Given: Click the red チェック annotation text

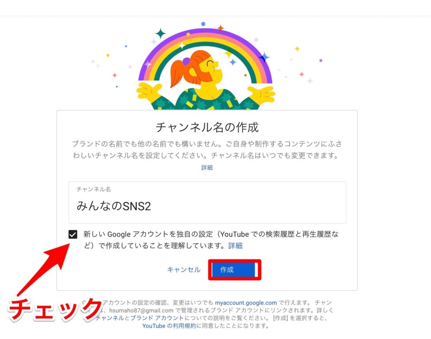Looking at the screenshot, I should click(x=55, y=310).
